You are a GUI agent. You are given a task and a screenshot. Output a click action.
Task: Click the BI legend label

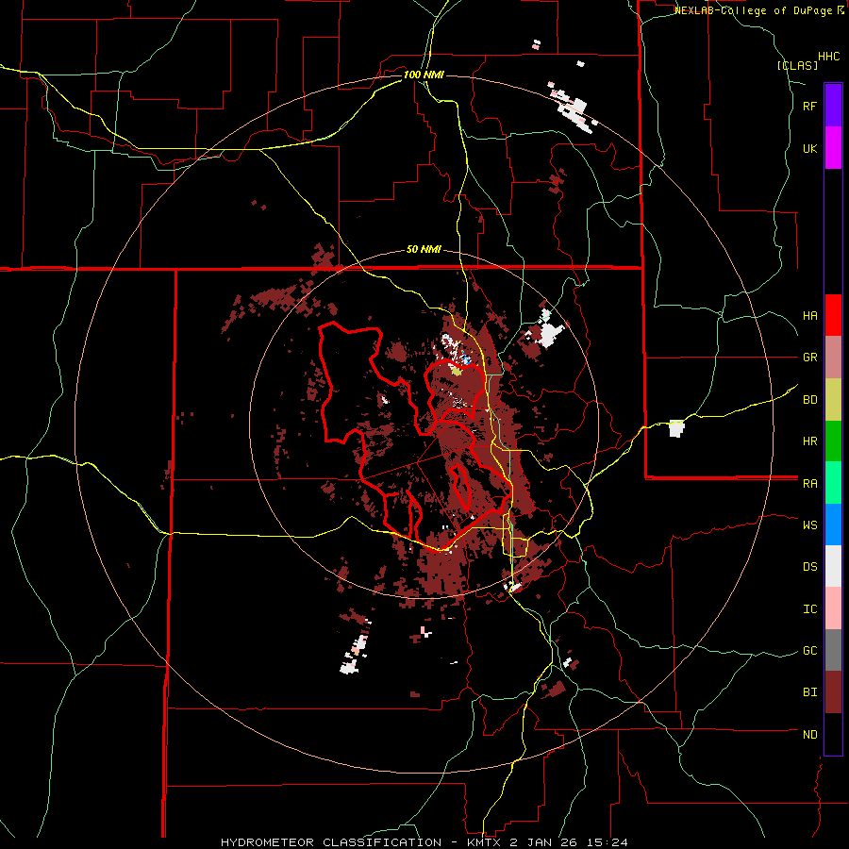coord(809,692)
